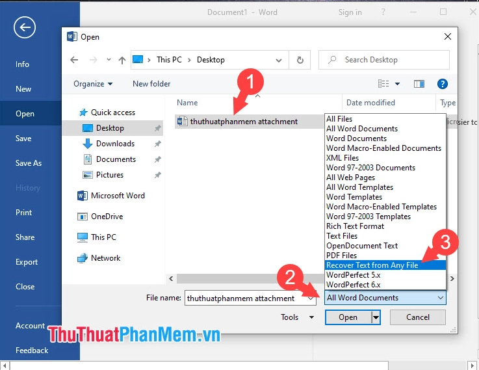Click the pin icon beside Pictures
Image resolution: width=479 pixels, height=370 pixels.
coord(158,175)
